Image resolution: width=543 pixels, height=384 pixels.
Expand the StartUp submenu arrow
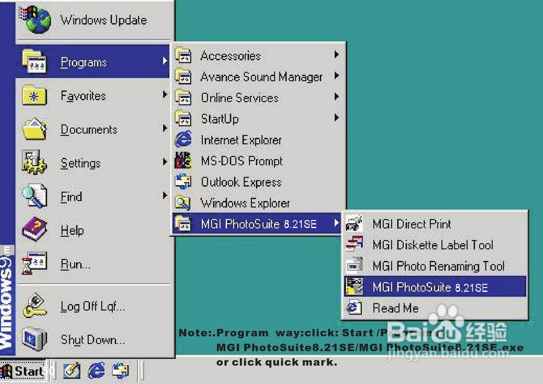click(336, 118)
